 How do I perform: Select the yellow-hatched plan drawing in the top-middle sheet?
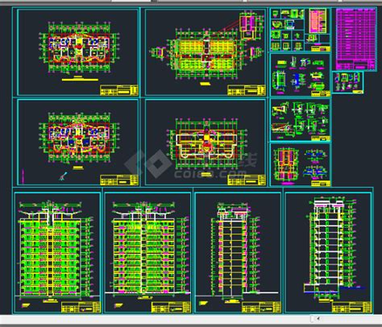206,54
